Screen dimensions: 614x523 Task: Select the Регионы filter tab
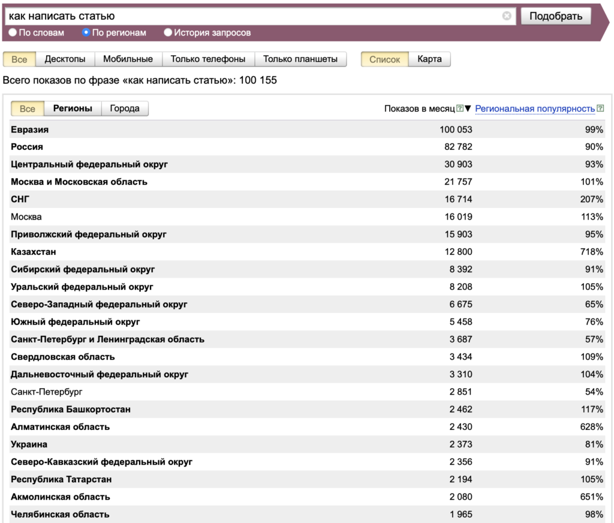tap(73, 109)
